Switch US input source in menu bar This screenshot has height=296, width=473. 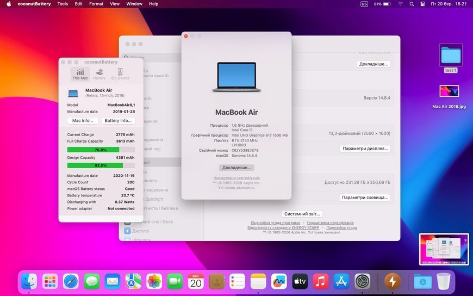pos(364,4)
